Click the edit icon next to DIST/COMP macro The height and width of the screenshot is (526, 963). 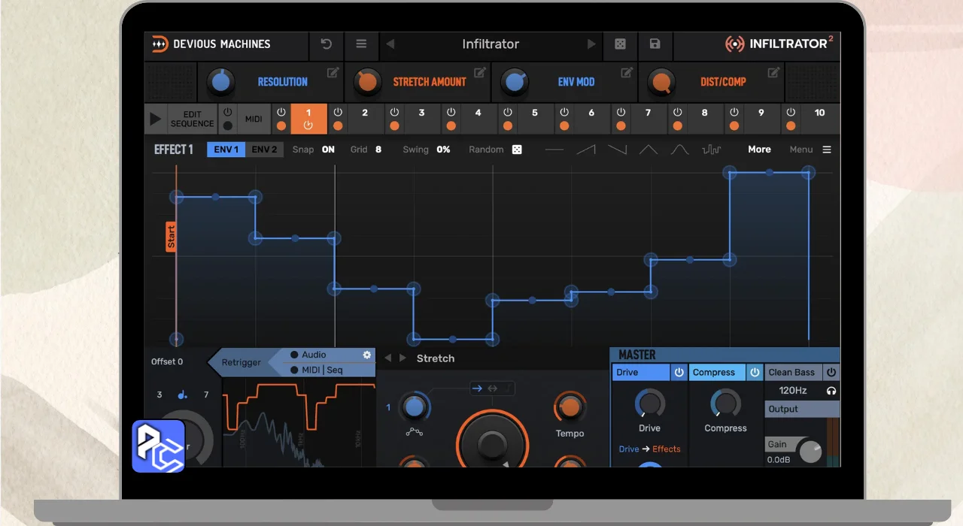(x=773, y=73)
